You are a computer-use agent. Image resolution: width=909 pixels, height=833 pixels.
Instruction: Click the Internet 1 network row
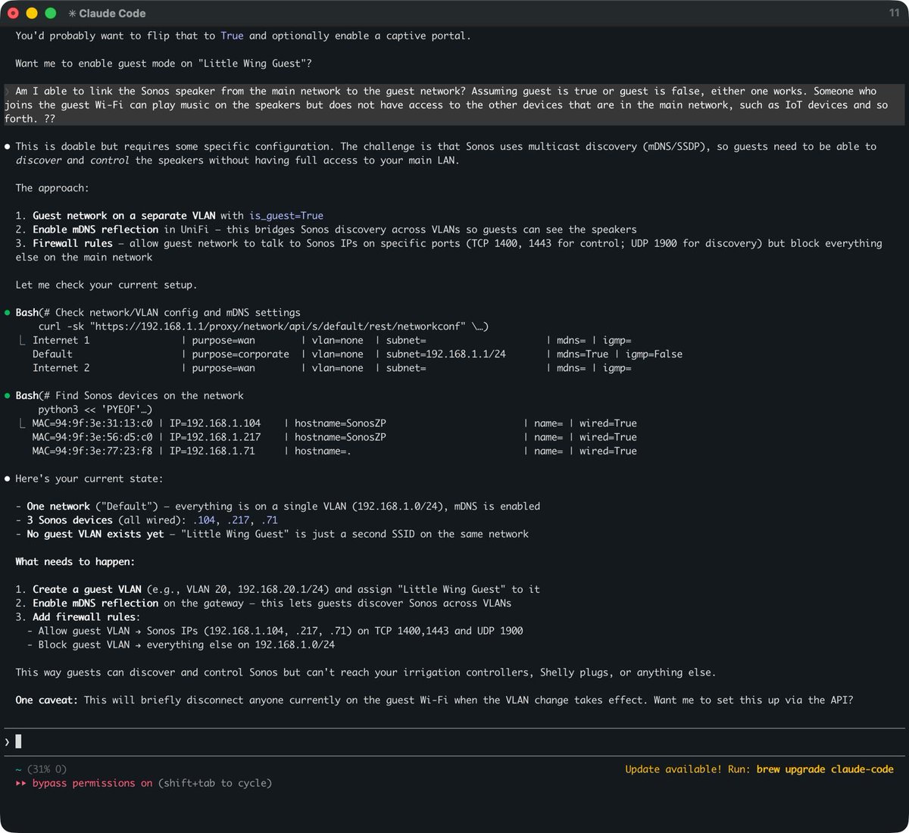point(332,340)
